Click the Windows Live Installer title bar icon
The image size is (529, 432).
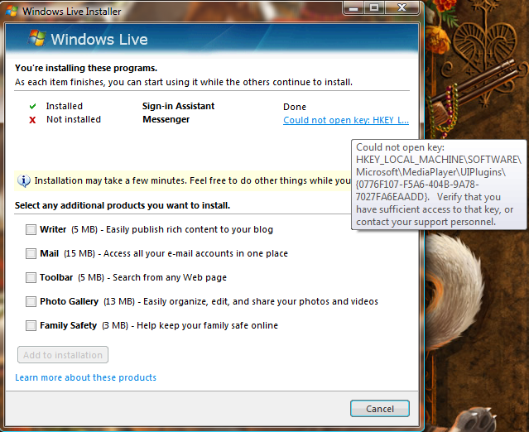(12, 11)
